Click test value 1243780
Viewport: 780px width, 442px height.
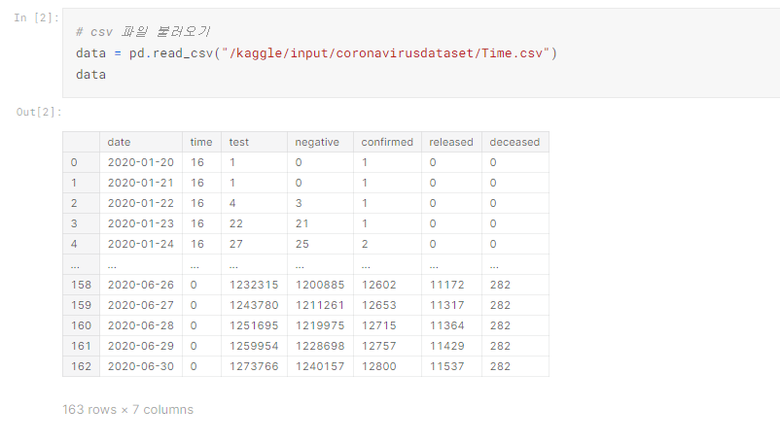[254, 305]
